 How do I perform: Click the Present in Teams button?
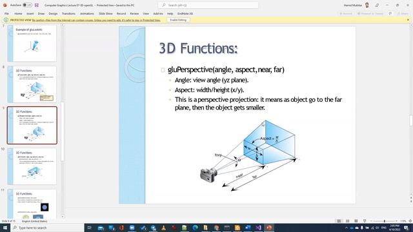coord(370,14)
